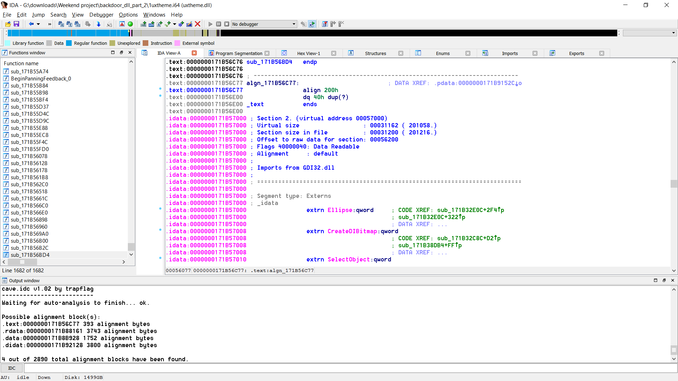678x381 pixels.
Task: Close the IDA View-A tab
Action: [194, 53]
